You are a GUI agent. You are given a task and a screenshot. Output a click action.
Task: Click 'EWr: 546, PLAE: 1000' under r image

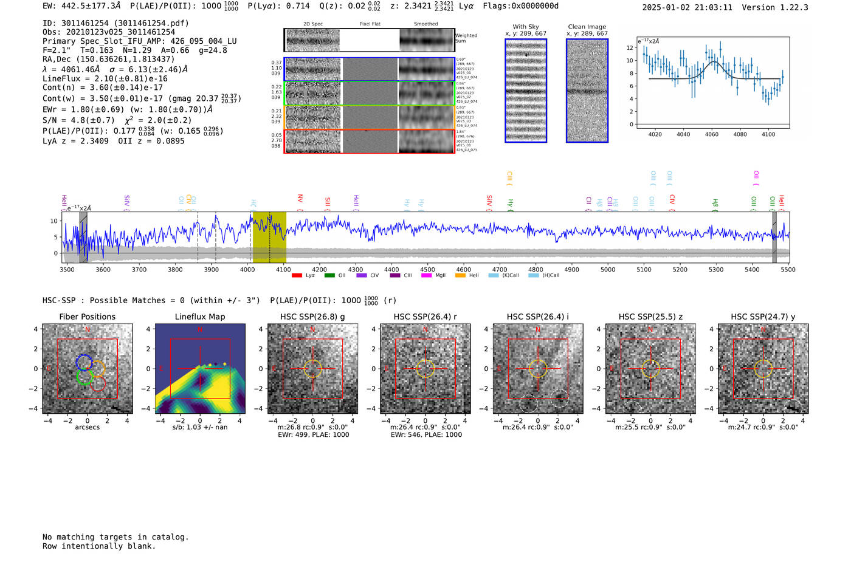click(x=426, y=434)
